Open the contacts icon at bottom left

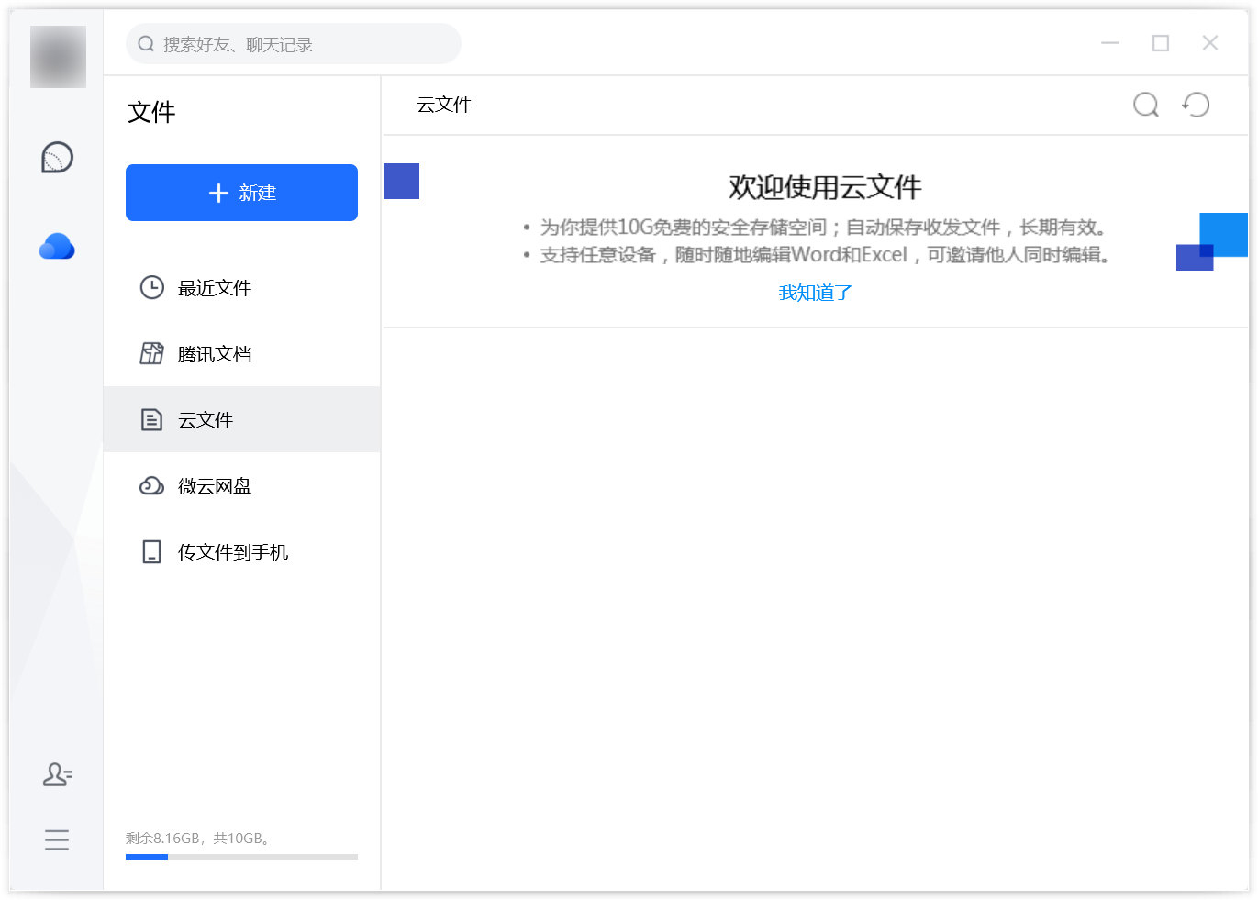(57, 775)
